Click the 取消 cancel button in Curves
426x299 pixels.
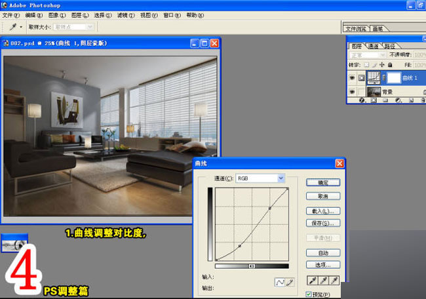pos(323,196)
